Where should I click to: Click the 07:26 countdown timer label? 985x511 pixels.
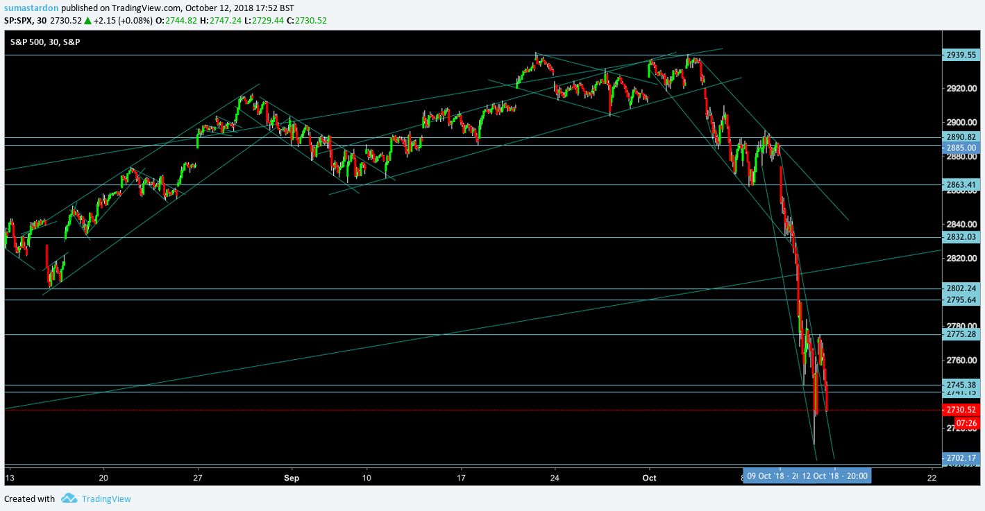tap(967, 422)
